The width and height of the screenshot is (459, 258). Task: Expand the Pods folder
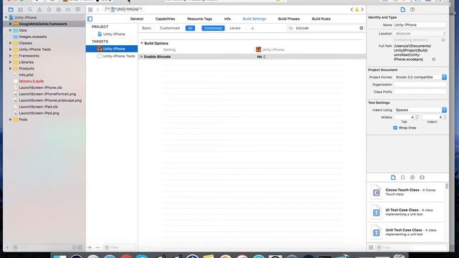tap(10, 120)
